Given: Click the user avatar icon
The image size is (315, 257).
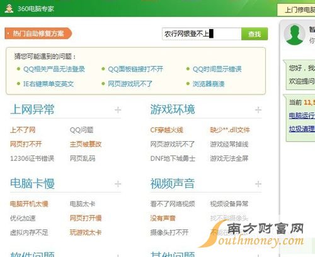Looking at the screenshot, I should pos(294,35).
